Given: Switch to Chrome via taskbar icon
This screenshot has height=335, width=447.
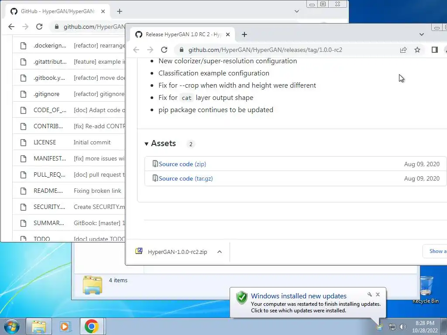Looking at the screenshot, I should click(92, 326).
